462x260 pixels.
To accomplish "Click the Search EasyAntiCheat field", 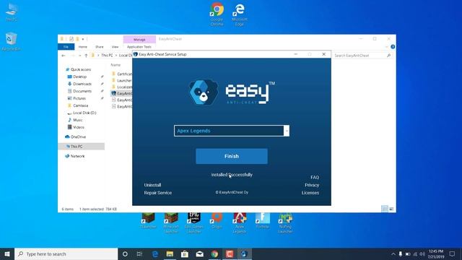I will coord(362,56).
